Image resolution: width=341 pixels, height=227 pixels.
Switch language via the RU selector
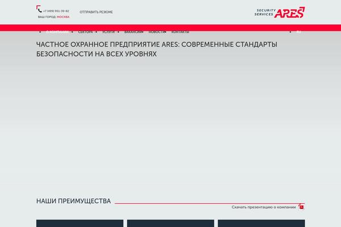point(299,32)
